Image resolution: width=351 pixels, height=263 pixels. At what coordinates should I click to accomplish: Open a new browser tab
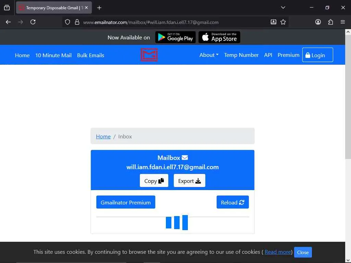tap(99, 8)
